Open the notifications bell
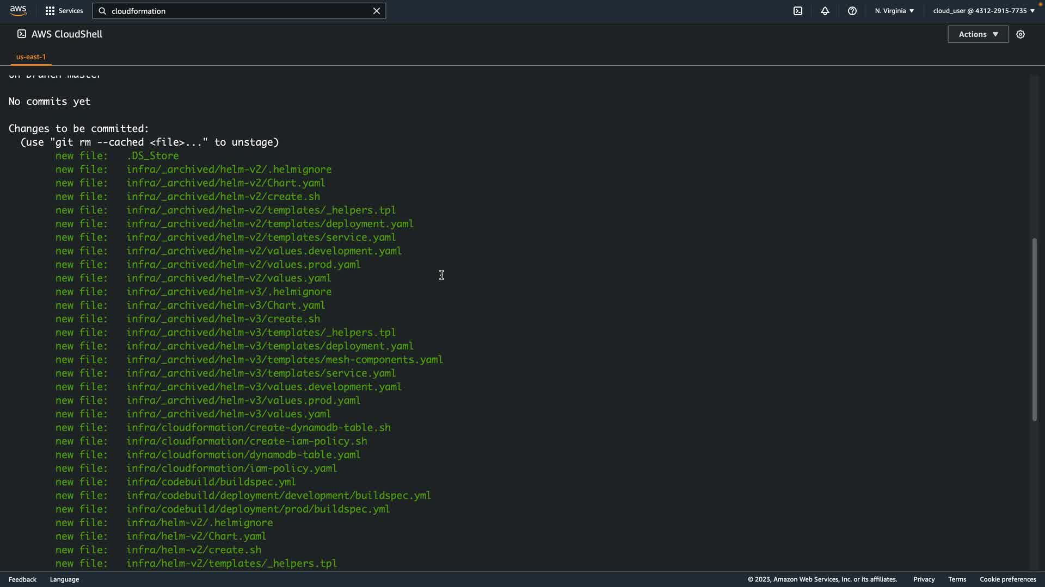Screen dimensions: 1045x587 tap(825, 11)
